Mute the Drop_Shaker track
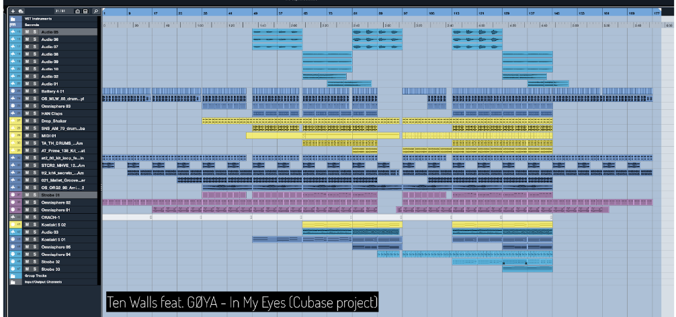676x317 pixels. click(x=27, y=121)
